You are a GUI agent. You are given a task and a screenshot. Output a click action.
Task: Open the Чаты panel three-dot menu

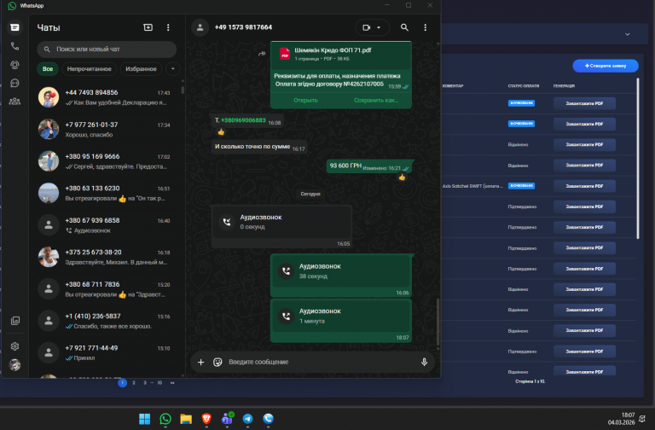168,27
